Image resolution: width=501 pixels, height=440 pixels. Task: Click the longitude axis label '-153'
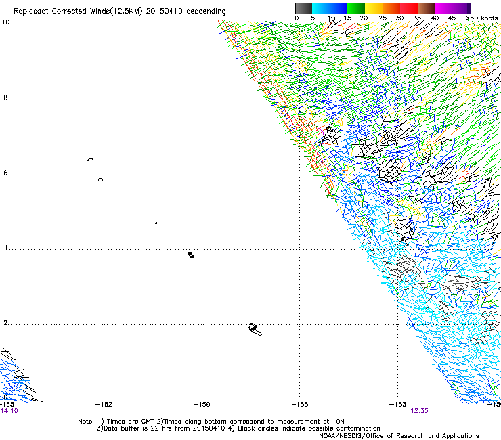[x=398, y=405]
